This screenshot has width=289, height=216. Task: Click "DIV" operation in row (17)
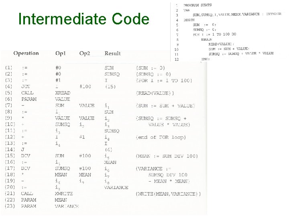pyautogui.click(x=26, y=168)
